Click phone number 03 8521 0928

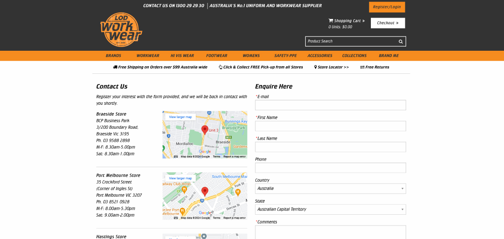(116, 202)
